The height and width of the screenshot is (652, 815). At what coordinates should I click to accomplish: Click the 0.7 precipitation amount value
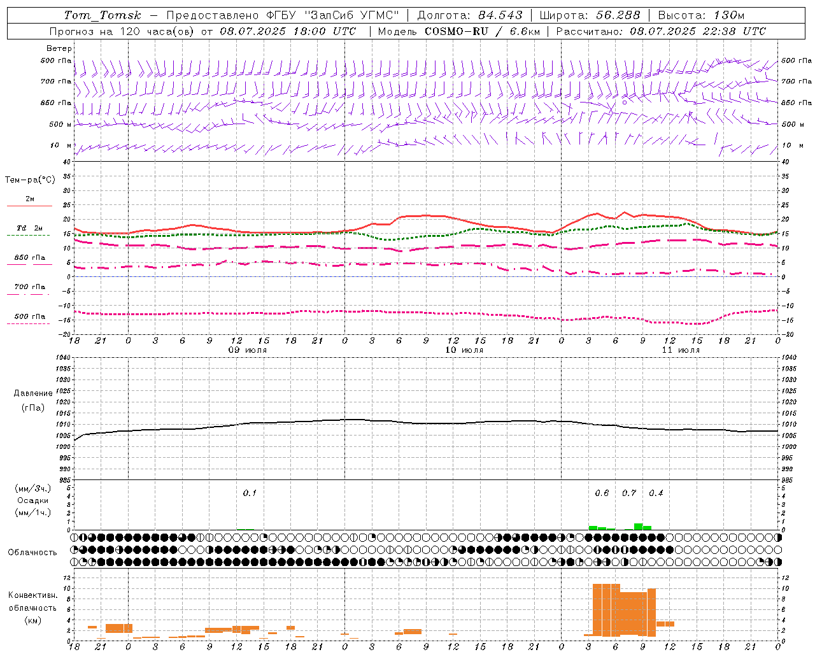629,493
